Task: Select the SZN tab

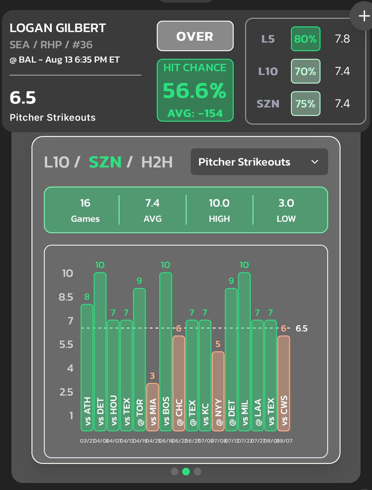Action: tap(105, 162)
